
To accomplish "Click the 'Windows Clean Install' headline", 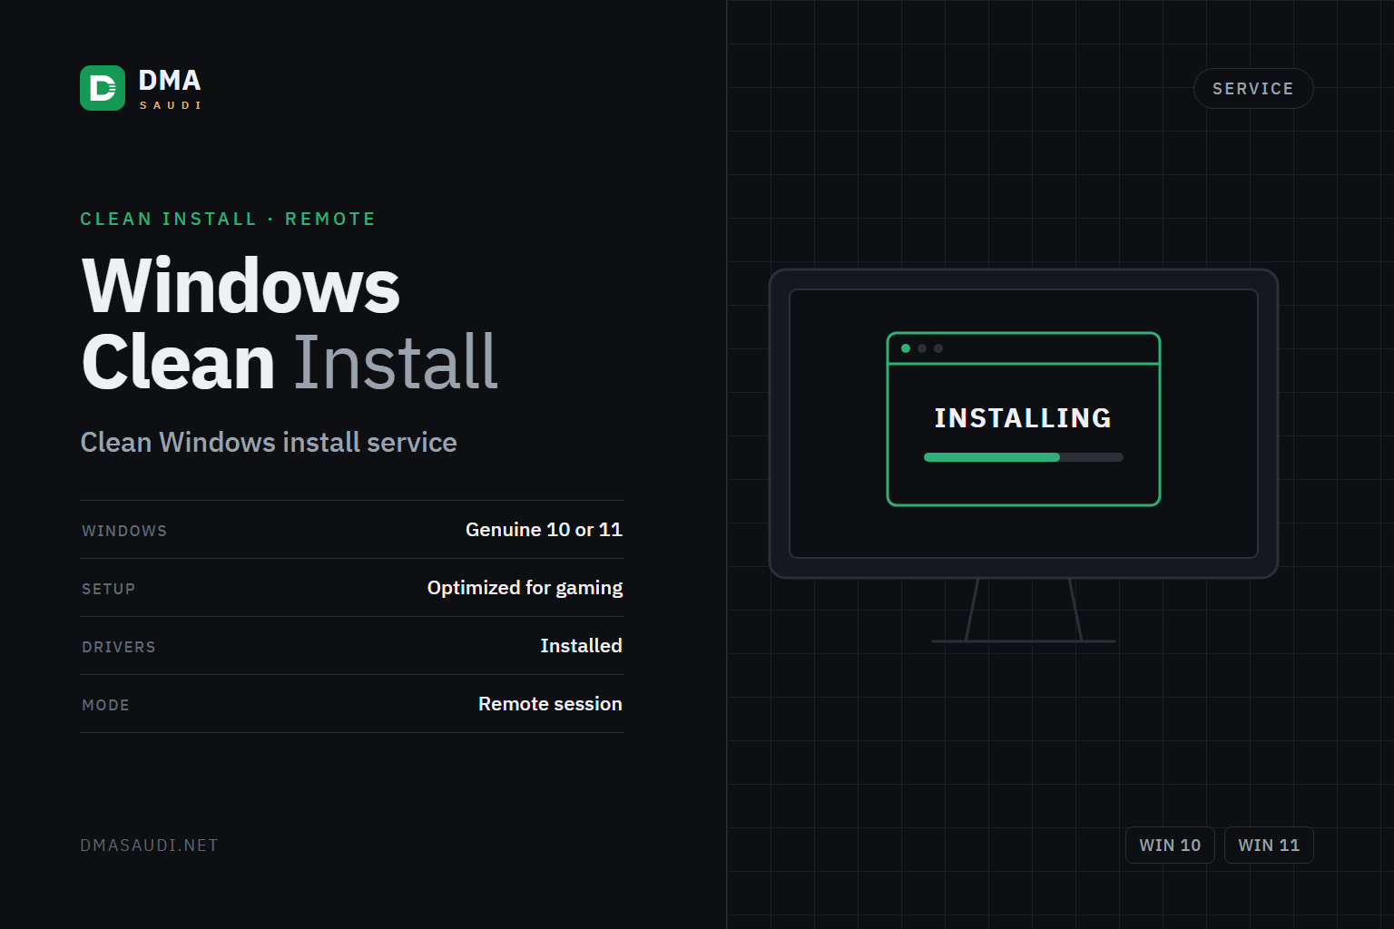I will coord(290,324).
